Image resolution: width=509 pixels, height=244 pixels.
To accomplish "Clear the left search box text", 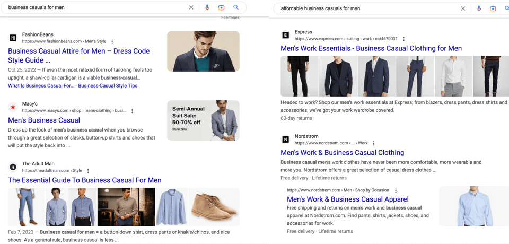I will tap(191, 8).
